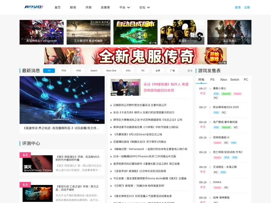Click the 更多 link for latest news
Viewport: 271px width, 203px height.
190,71
